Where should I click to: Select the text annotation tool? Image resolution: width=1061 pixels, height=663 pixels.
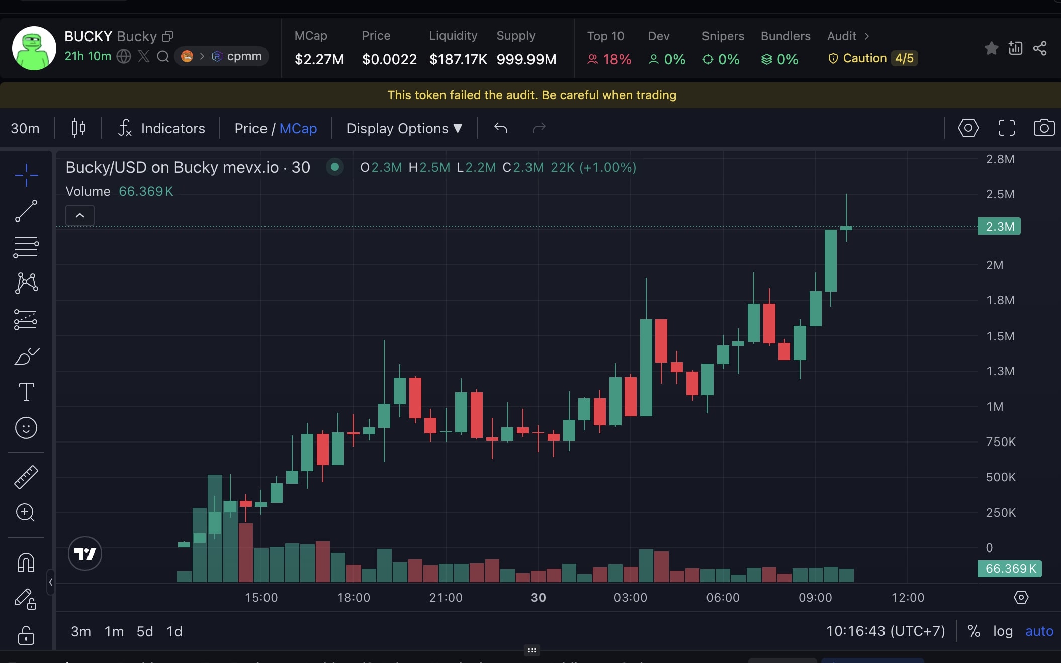tap(26, 392)
